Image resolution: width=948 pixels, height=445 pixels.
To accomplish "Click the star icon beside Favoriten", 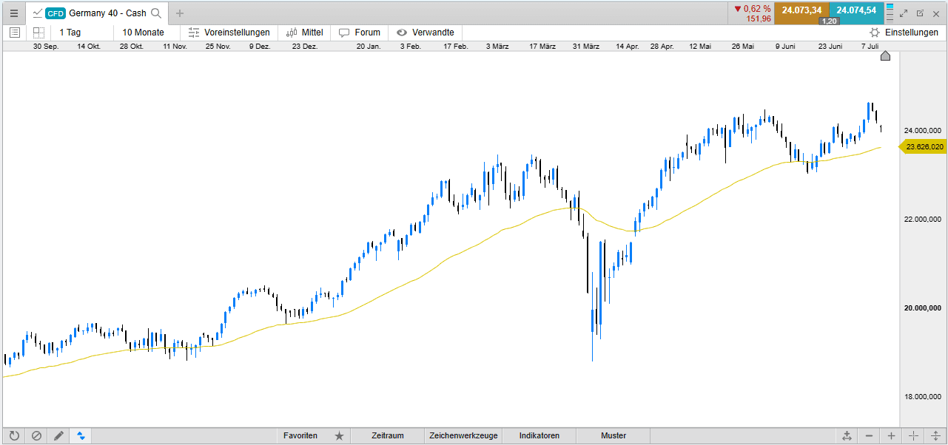I will point(339,436).
